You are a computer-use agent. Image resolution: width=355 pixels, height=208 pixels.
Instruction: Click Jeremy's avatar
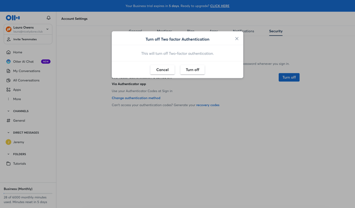click(x=8, y=142)
